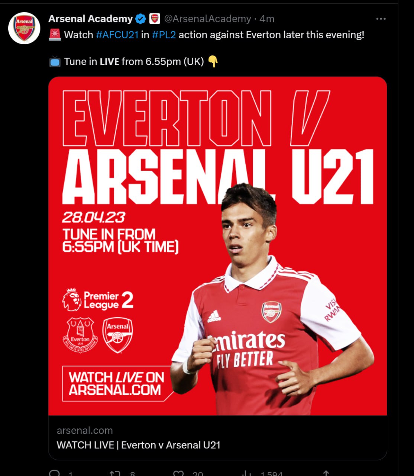Click the pointing down hand emoji
Viewport: 414px width, 476px height.
coord(213,61)
